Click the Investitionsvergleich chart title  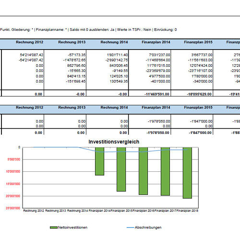(x=114, y=142)
